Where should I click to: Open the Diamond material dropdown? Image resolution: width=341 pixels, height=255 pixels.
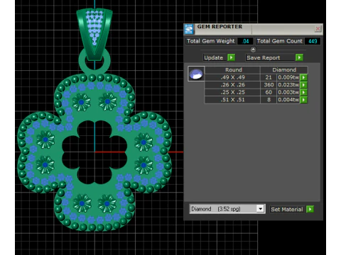[261, 209]
